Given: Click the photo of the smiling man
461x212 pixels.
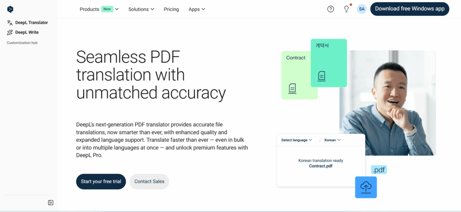Looking at the screenshot, I should 388,103.
